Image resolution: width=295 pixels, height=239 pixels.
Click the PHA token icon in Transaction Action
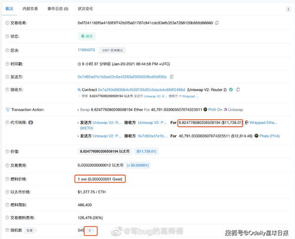click(x=205, y=110)
